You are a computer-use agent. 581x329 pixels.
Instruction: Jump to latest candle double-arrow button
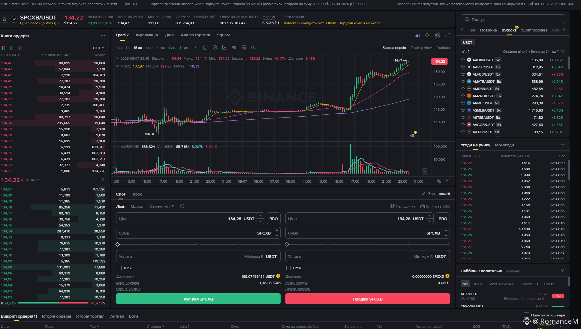(x=425, y=172)
